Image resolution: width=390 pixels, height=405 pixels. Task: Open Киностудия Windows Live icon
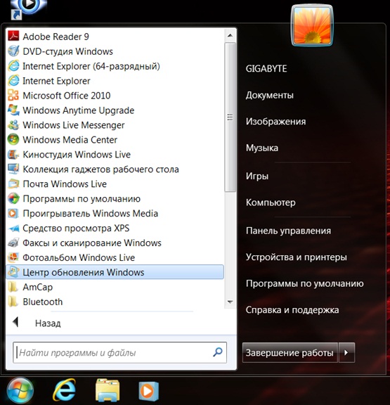click(13, 155)
